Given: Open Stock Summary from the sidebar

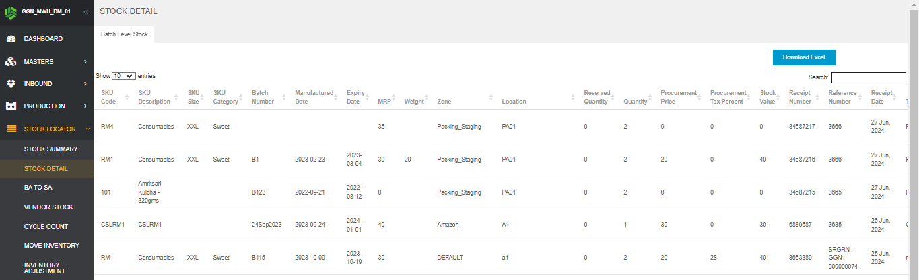Looking at the screenshot, I should [x=51, y=149].
